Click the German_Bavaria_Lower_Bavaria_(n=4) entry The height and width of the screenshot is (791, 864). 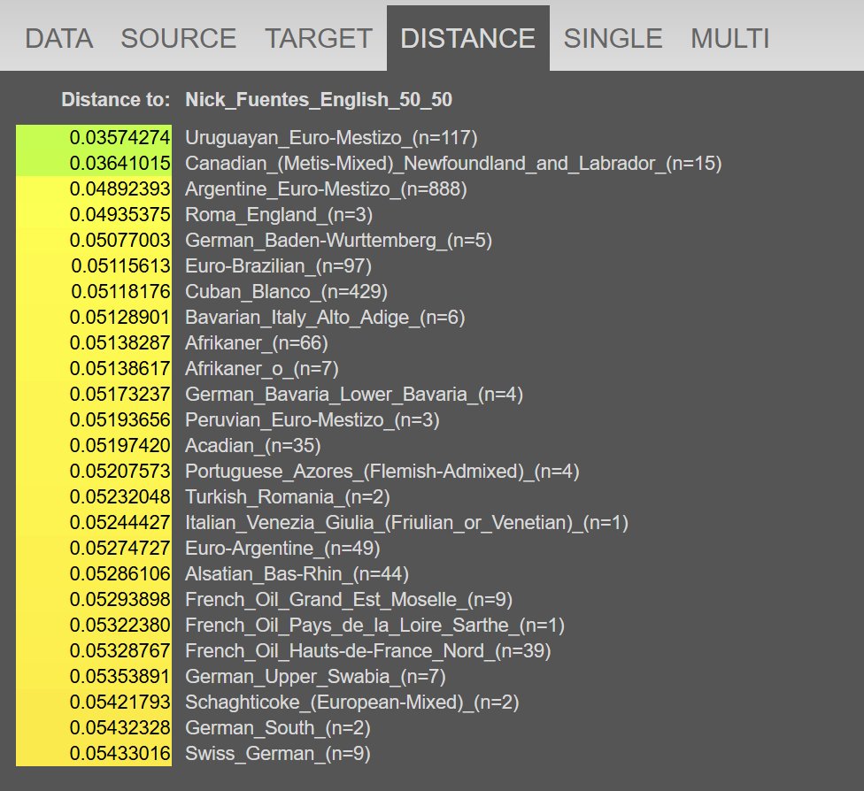tap(354, 395)
